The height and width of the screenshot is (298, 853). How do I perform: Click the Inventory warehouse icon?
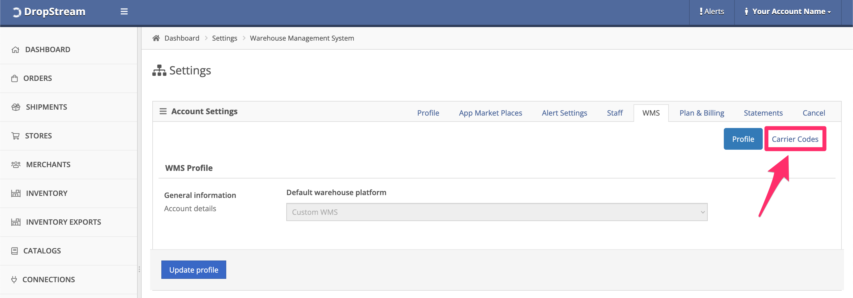point(16,193)
